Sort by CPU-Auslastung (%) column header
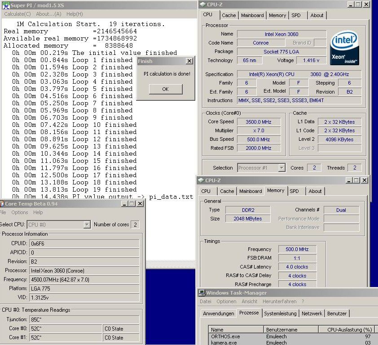 point(346,330)
